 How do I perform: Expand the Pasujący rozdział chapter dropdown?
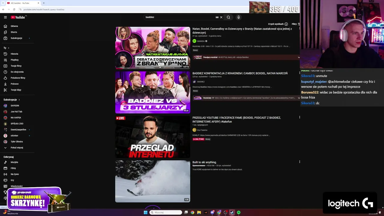pyautogui.click(x=298, y=57)
